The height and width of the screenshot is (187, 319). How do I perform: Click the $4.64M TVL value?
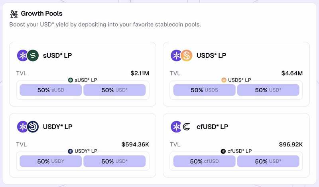[x=292, y=73]
